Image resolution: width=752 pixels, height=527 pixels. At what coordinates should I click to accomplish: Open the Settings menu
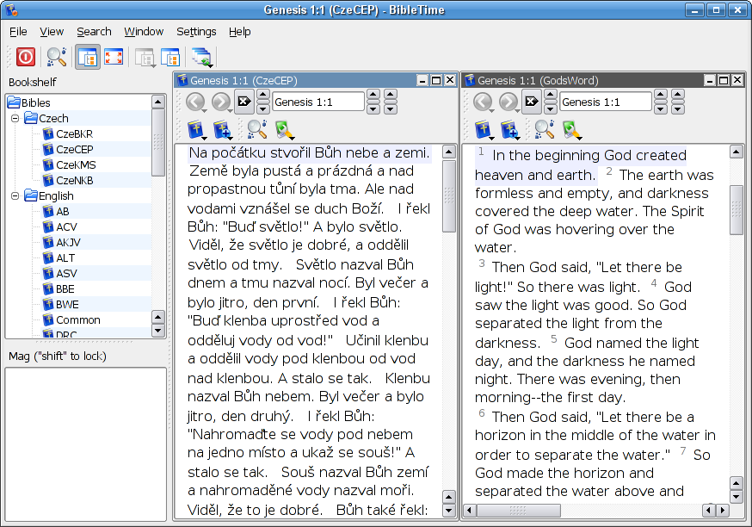[196, 32]
